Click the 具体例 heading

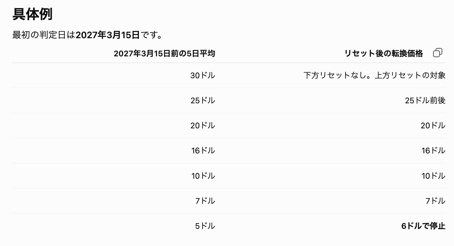click(32, 14)
